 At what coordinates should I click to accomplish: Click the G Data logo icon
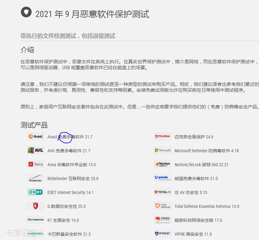[36, 206]
